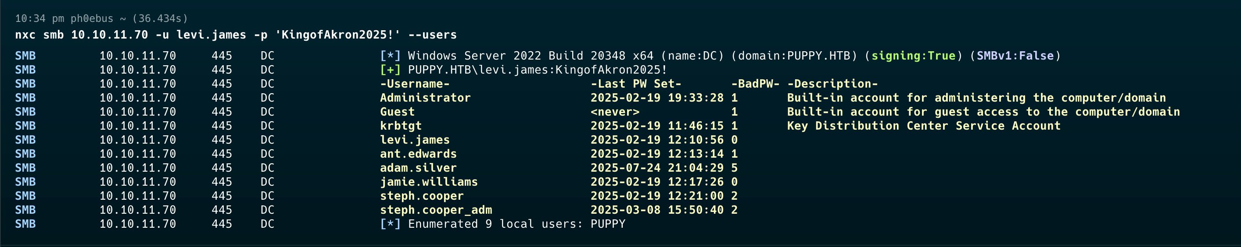The width and height of the screenshot is (1241, 247).
Task: Click the nxc smb command line
Action: pos(236,35)
